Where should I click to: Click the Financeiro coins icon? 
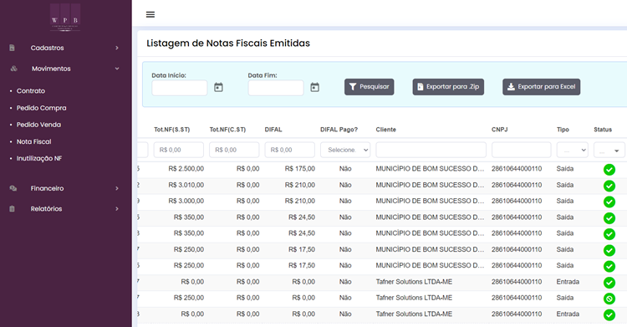click(x=13, y=188)
